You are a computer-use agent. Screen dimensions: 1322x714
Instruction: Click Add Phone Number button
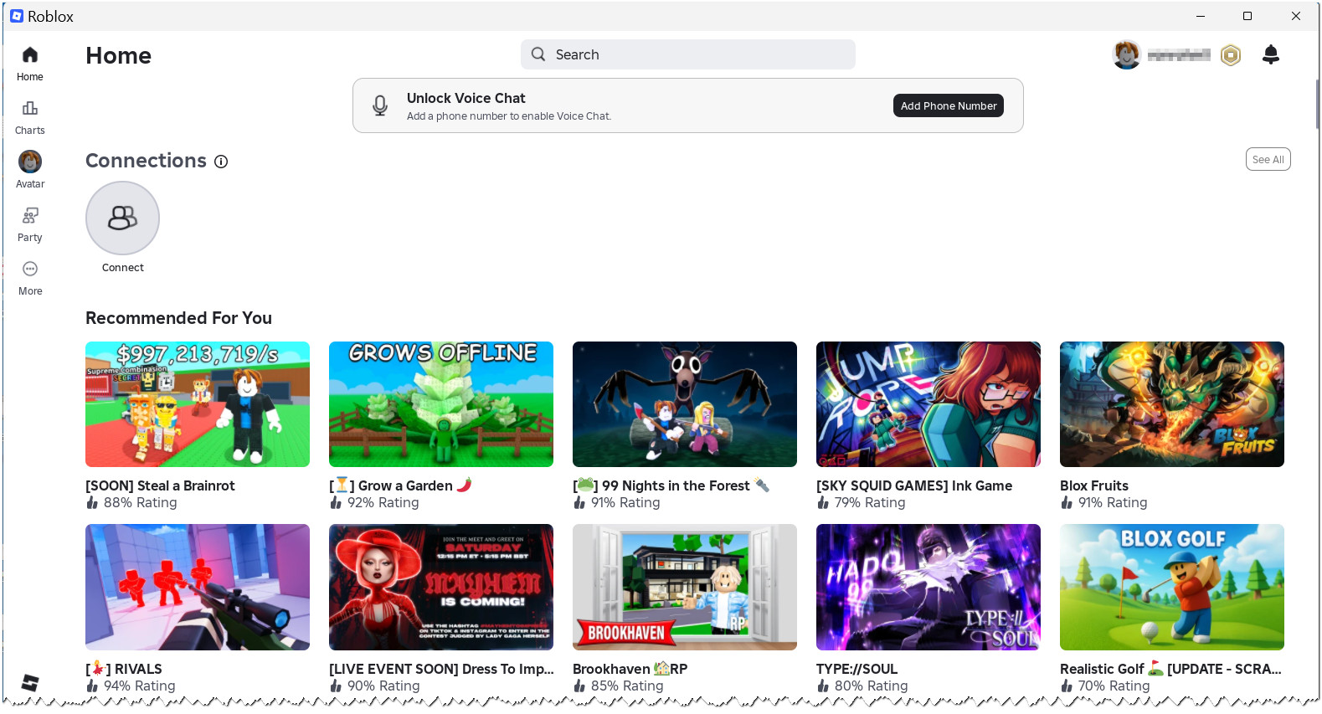(948, 106)
